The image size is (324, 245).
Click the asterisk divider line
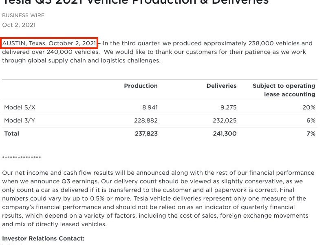[22, 158]
